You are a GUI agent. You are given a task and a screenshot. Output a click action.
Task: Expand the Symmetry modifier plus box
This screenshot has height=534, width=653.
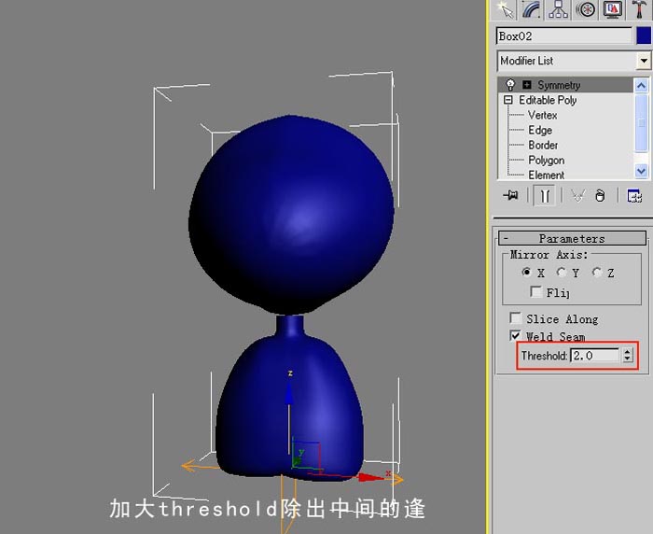[x=527, y=85]
